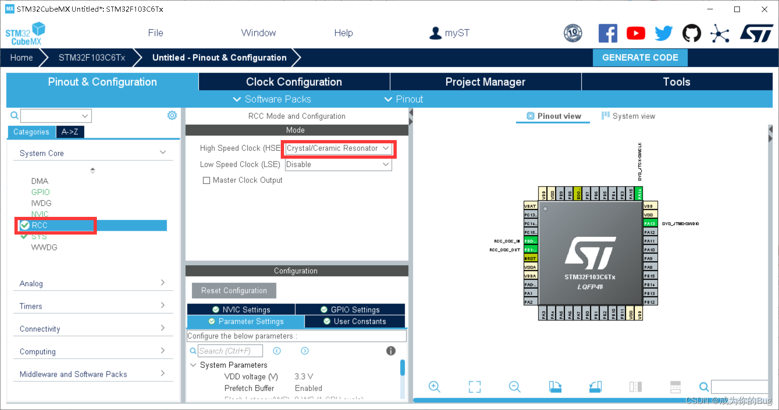Open High Speed Clock (HSE) dropdown
Screen dimensions: 779x410
click(x=338, y=148)
